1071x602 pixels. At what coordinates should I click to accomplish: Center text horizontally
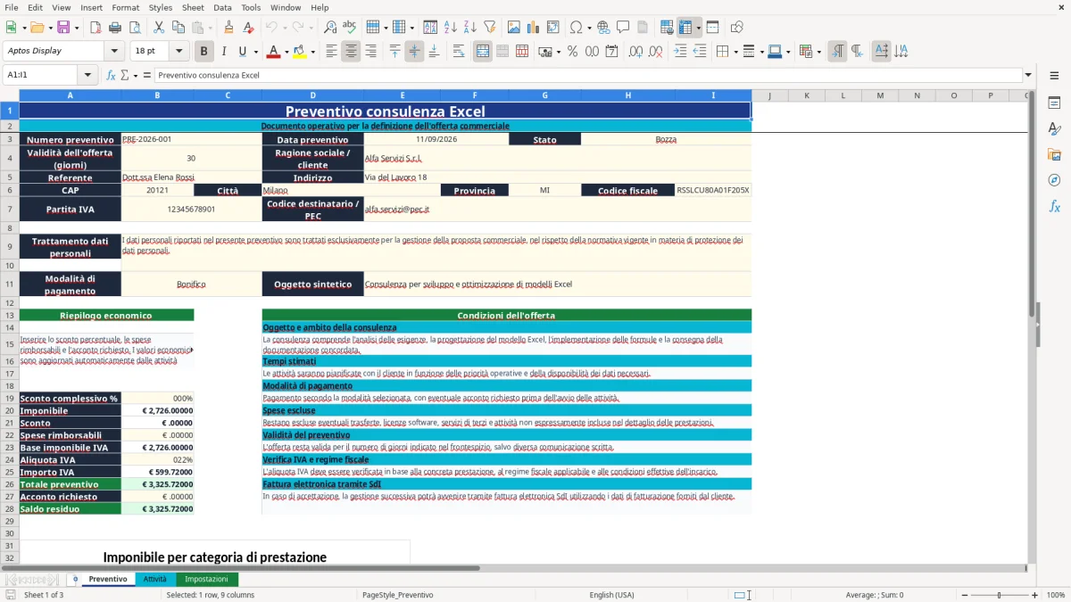pyautogui.click(x=352, y=52)
